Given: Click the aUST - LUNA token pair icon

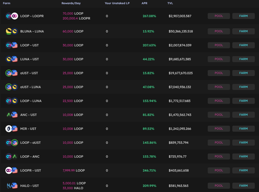Looking at the screenshot, I should (12, 87).
